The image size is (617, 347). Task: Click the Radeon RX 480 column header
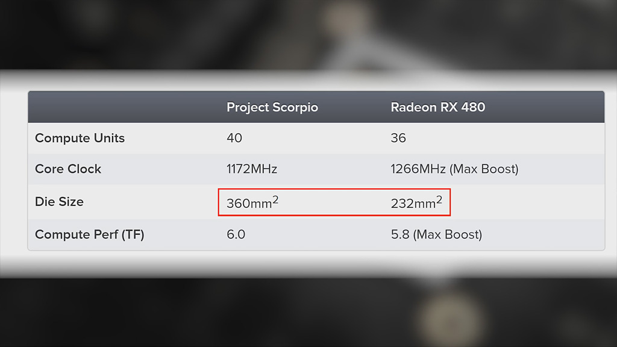[x=437, y=107]
